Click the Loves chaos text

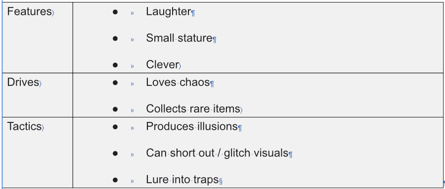click(x=178, y=82)
